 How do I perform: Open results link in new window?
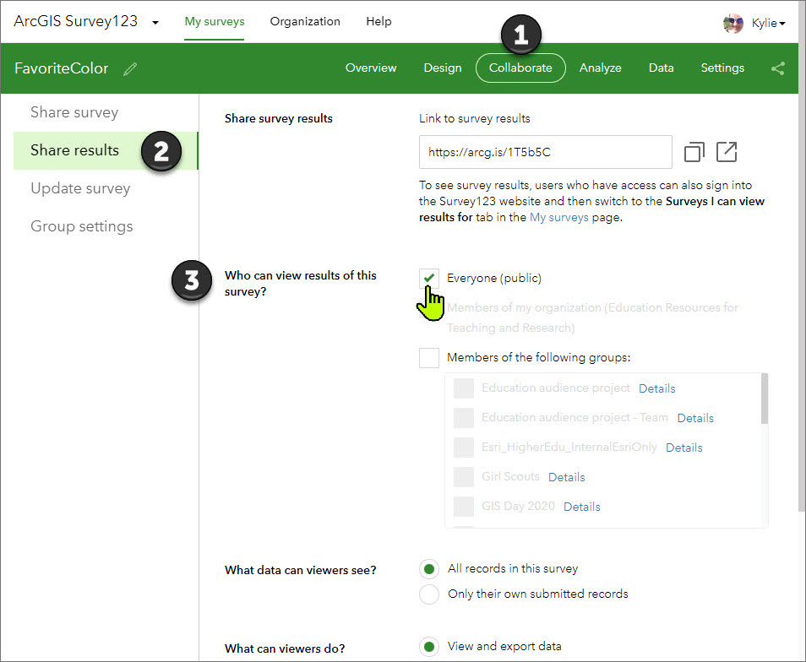[727, 152]
